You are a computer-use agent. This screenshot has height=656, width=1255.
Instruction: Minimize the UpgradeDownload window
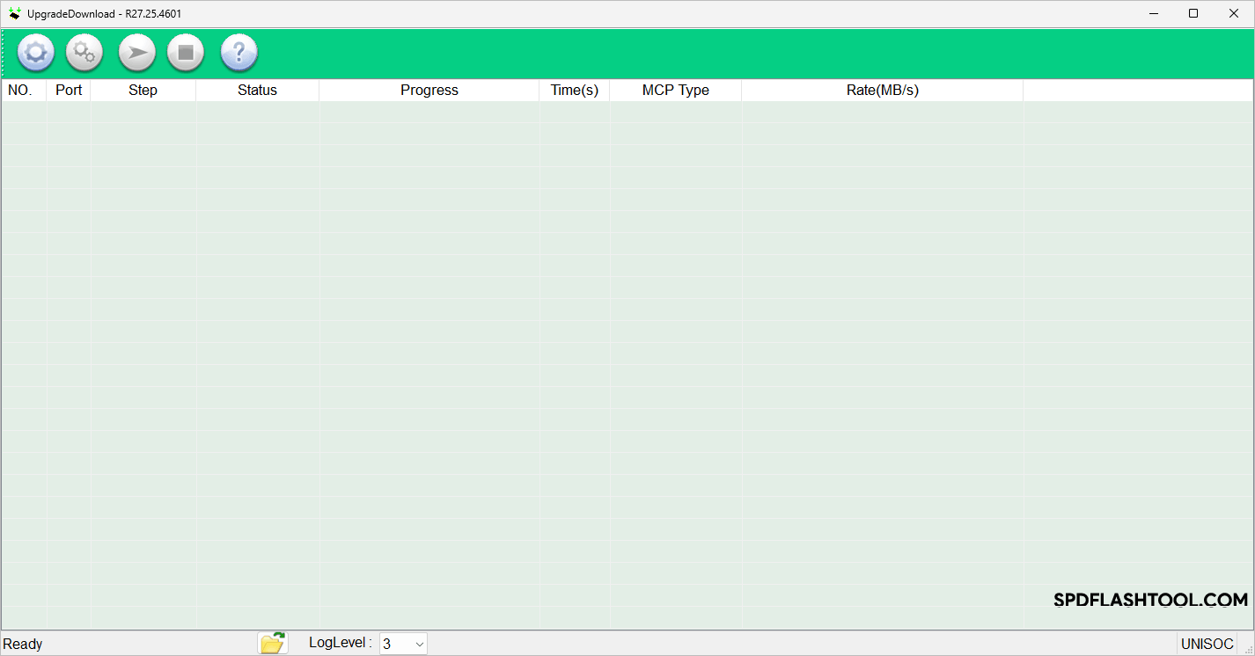coord(1153,13)
